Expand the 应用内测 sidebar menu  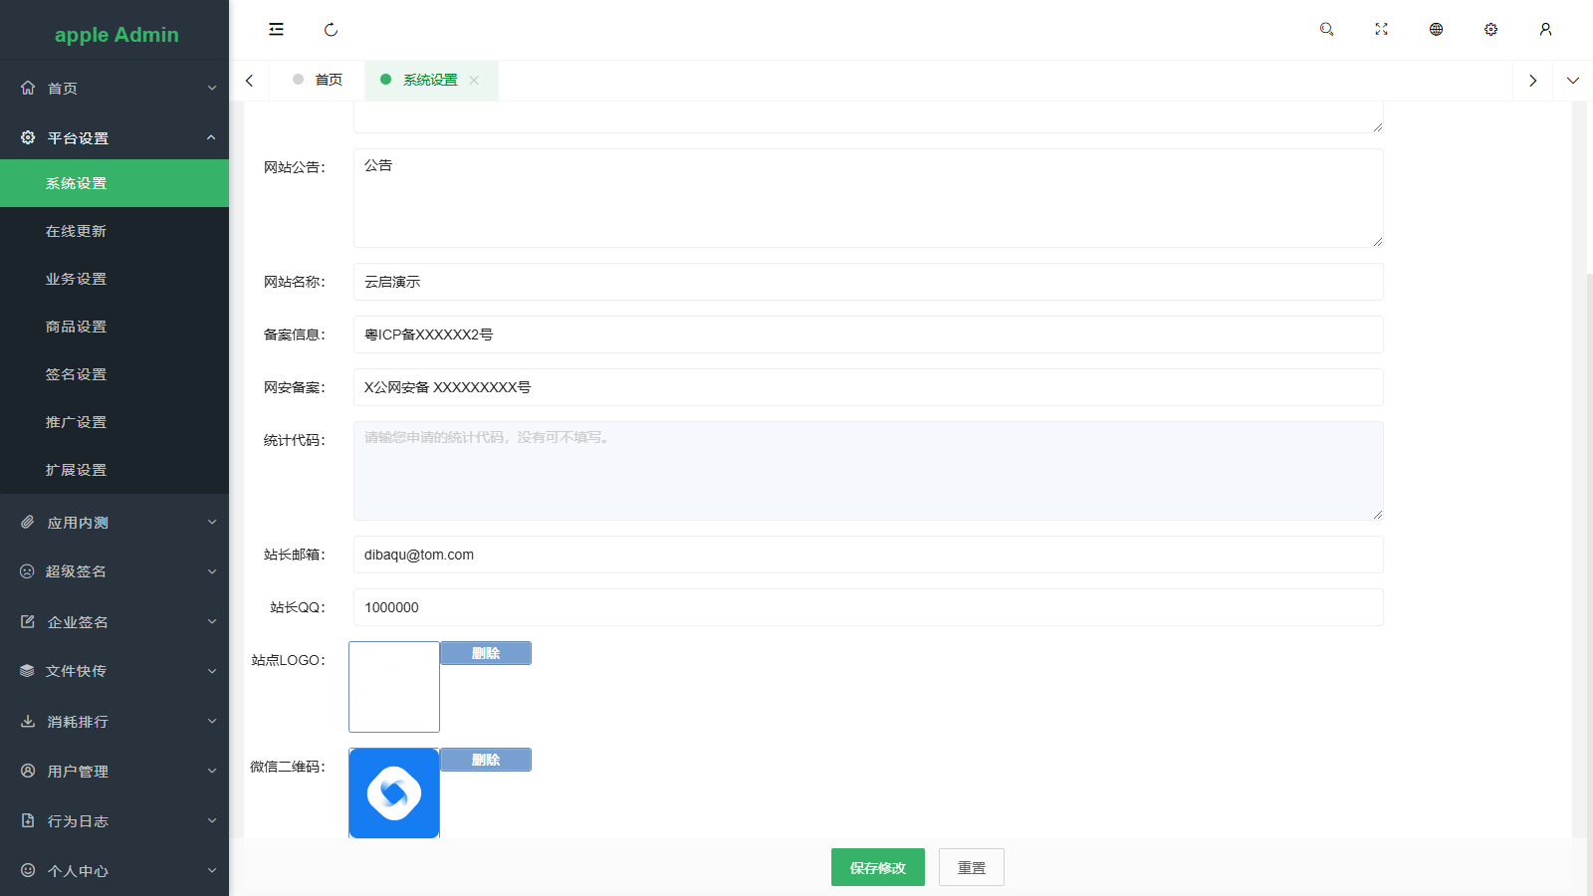[114, 523]
